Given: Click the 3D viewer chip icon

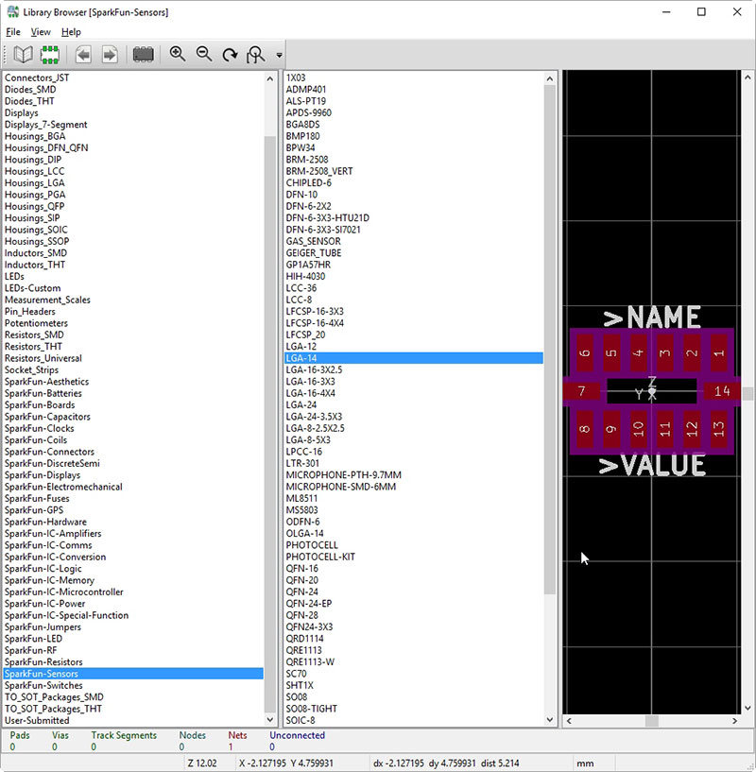Looking at the screenshot, I should point(144,55).
